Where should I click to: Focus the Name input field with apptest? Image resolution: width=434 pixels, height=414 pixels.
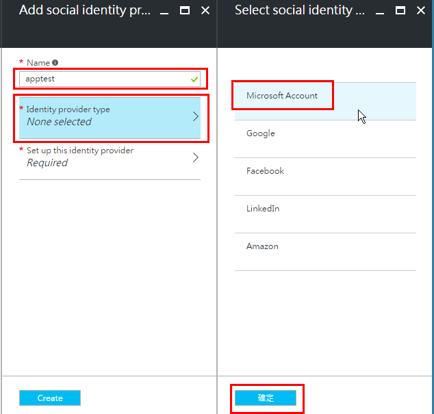tap(103, 79)
